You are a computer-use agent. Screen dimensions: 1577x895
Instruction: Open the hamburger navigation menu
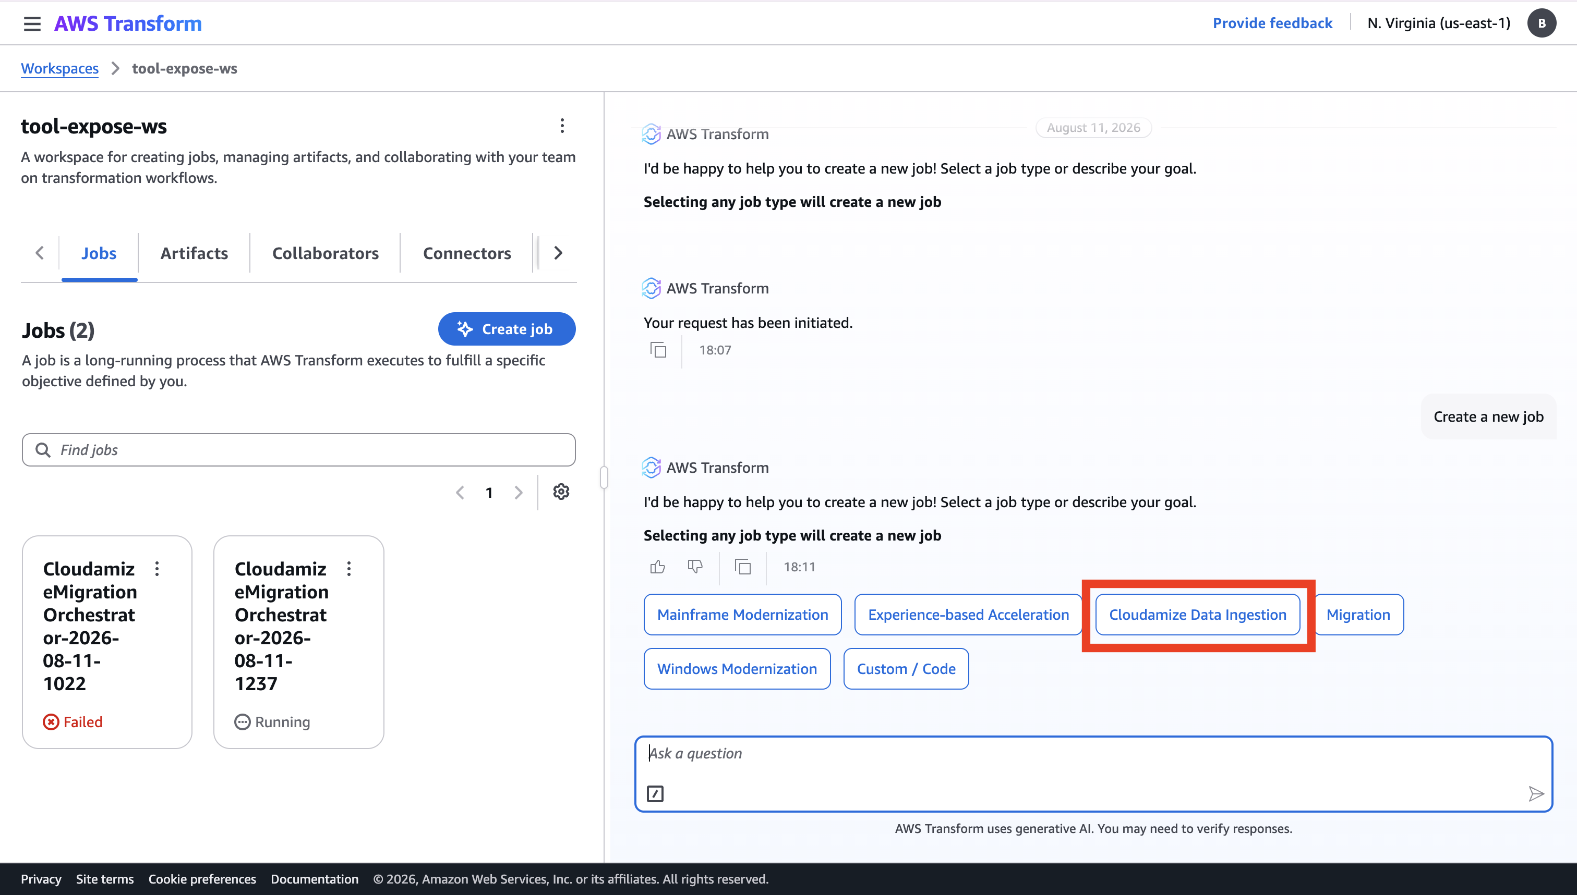click(32, 23)
